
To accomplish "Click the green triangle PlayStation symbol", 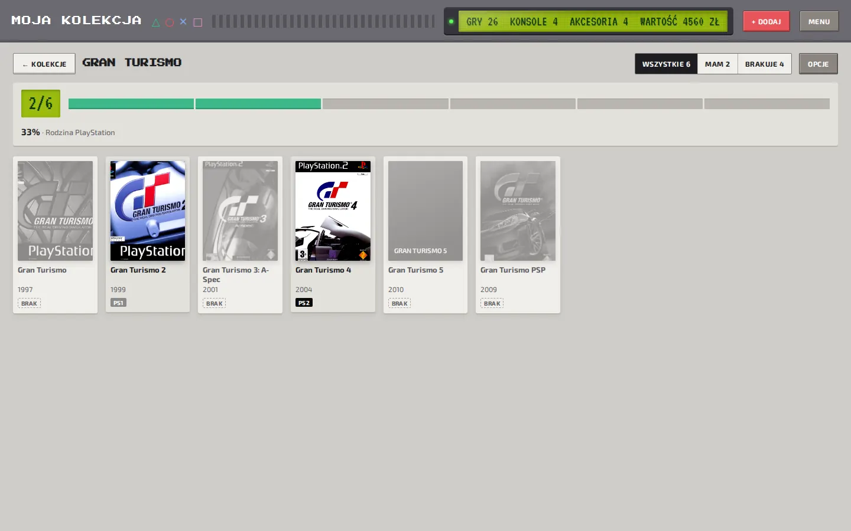I will (156, 22).
